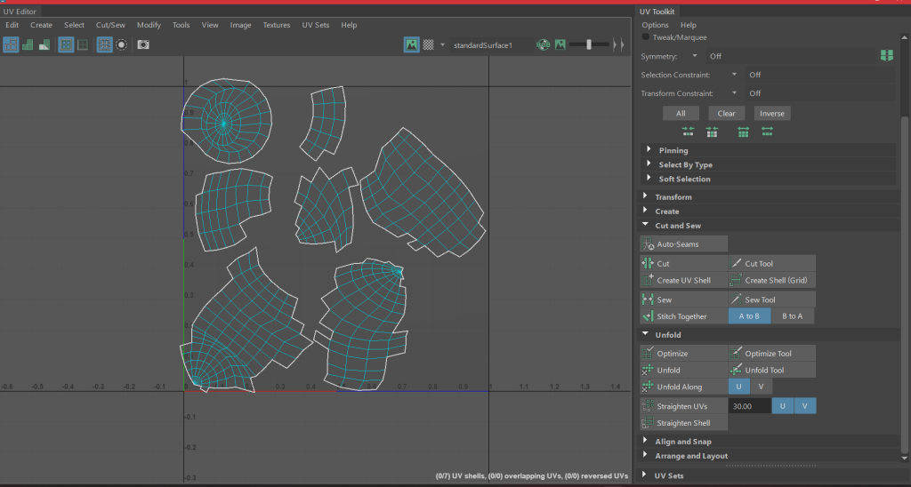Click the UV snapshot camera icon
Screen dimensions: 911x487
click(143, 44)
